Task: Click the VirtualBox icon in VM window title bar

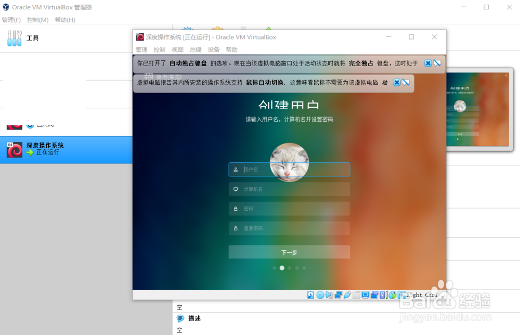Action: tap(140, 37)
